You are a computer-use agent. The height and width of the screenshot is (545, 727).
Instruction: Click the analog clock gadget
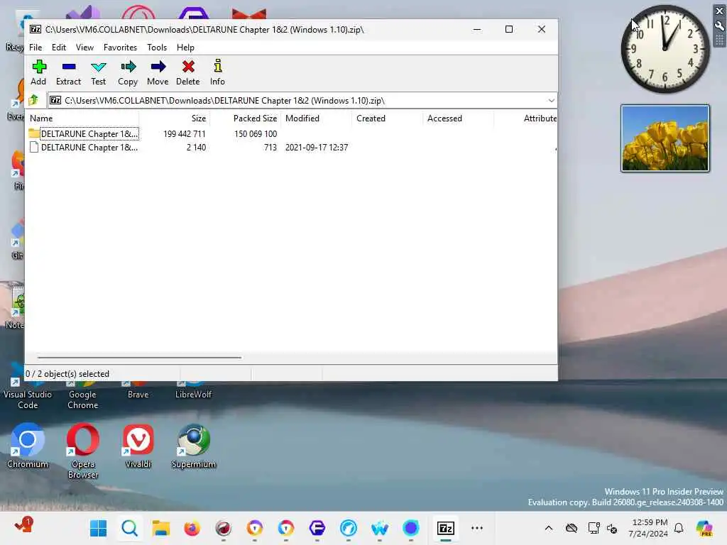665,49
